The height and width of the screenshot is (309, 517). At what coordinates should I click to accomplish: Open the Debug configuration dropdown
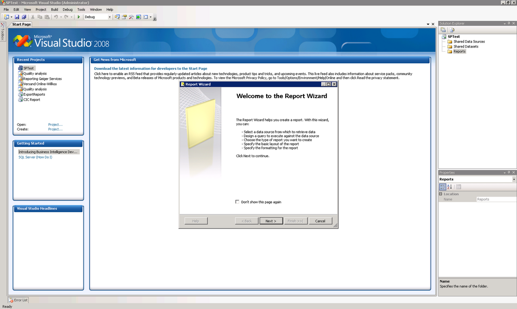coord(110,17)
